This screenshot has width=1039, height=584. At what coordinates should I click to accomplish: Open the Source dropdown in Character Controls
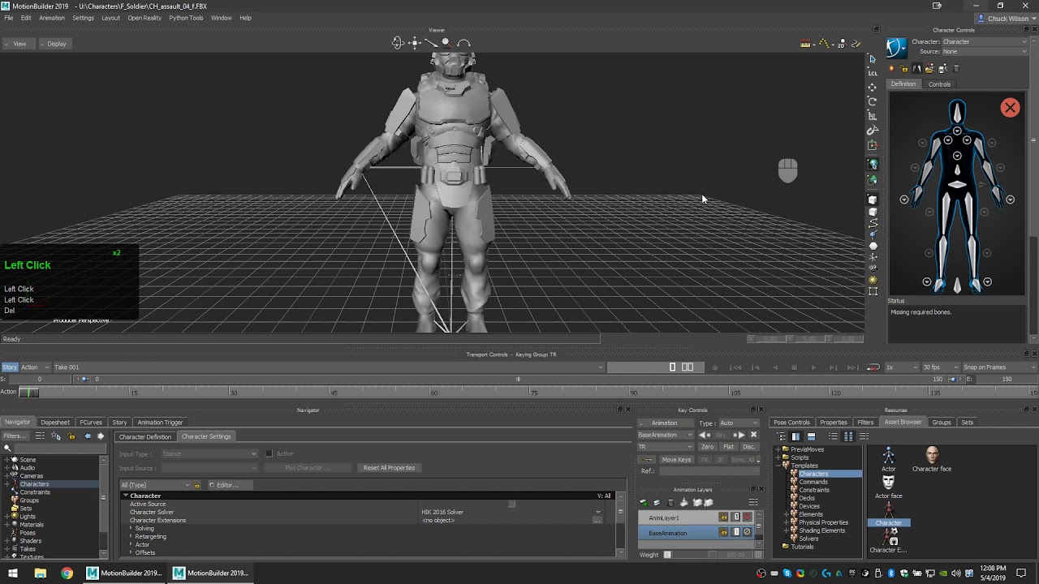point(985,51)
